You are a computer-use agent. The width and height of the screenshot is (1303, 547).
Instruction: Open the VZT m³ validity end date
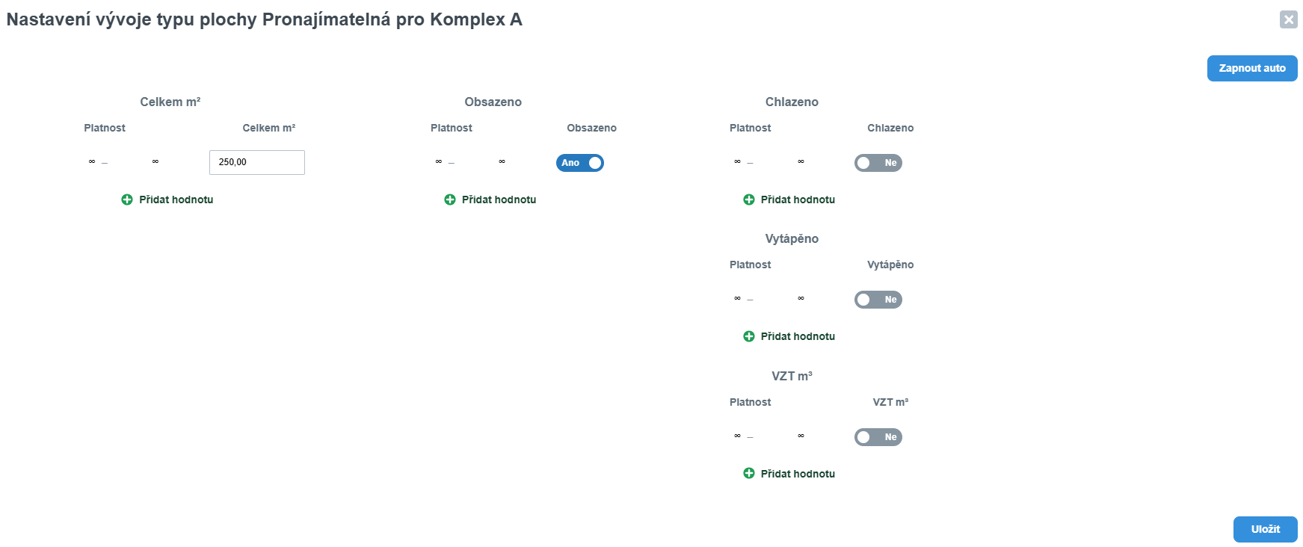click(801, 436)
